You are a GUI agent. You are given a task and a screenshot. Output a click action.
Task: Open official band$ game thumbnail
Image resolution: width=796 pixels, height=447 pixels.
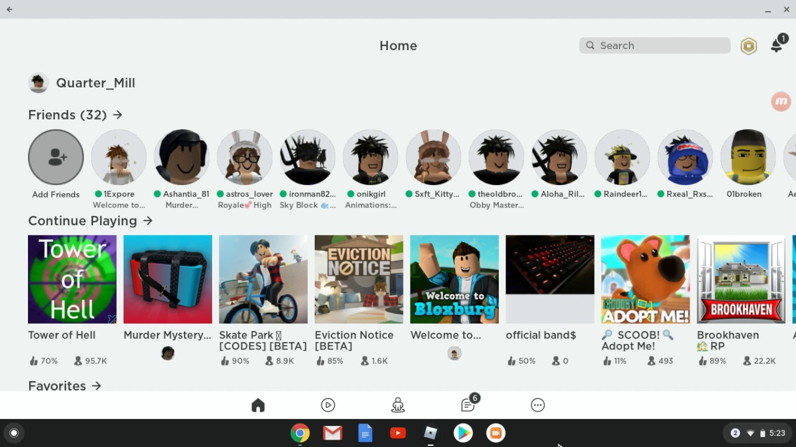[x=550, y=279]
